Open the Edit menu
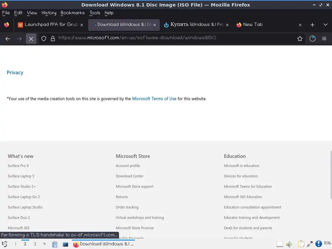Viewport: 332px width, 249px height. 18,13
